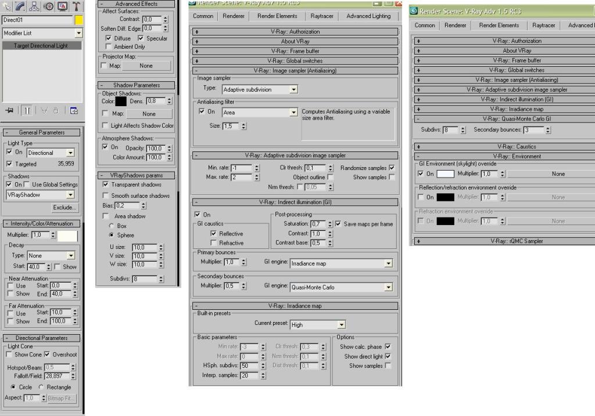The width and height of the screenshot is (595, 416).
Task: Click the shadow Dens. spinner arrows
Action: tap(169, 101)
